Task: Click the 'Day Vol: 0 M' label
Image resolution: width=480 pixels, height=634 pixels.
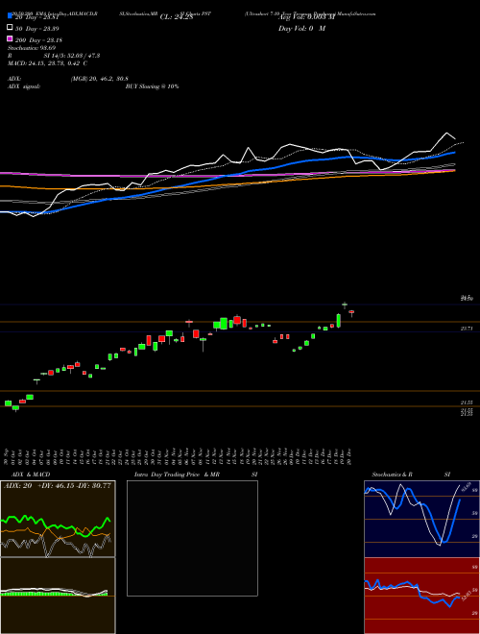Action: (301, 28)
